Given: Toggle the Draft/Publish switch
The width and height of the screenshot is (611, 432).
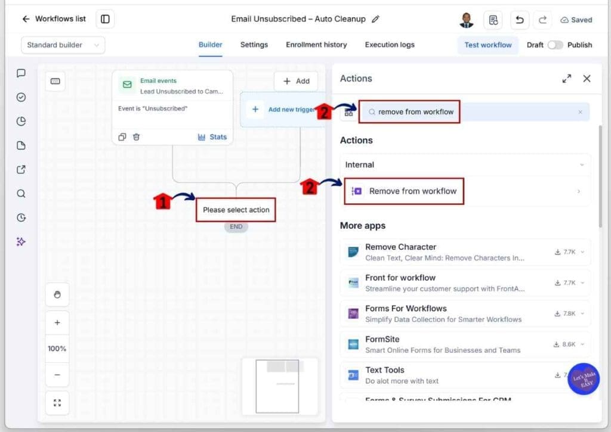Looking at the screenshot, I should (555, 45).
